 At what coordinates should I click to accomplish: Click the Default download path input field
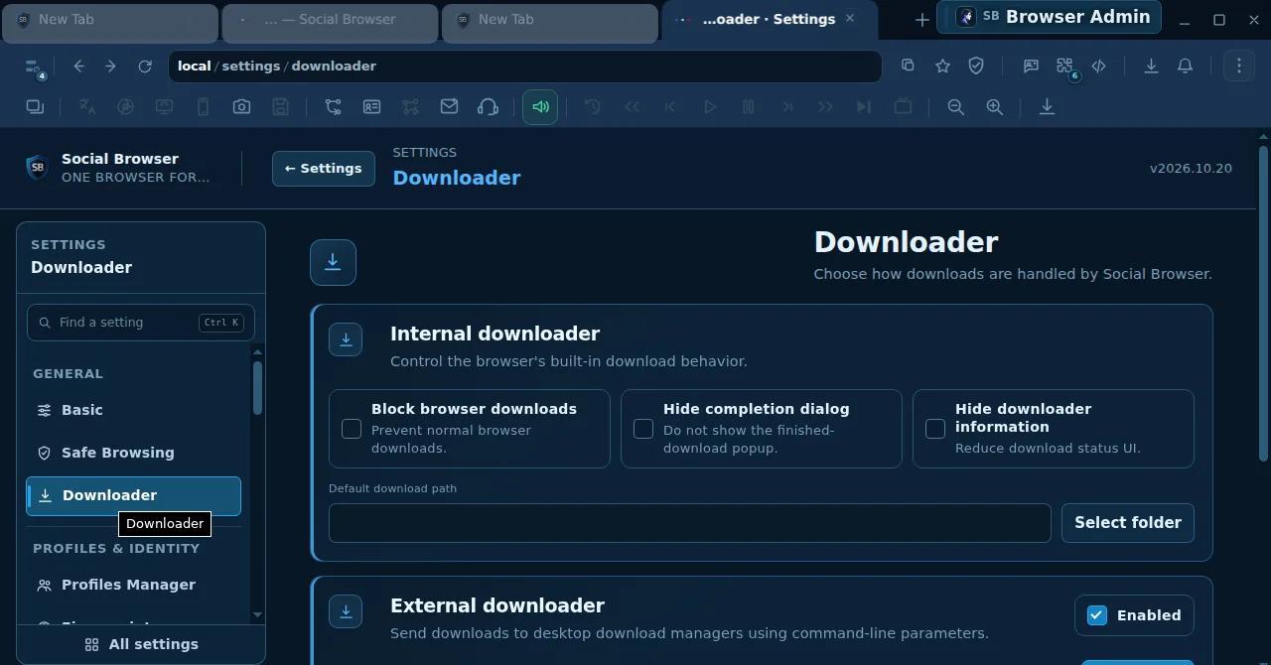(690, 523)
